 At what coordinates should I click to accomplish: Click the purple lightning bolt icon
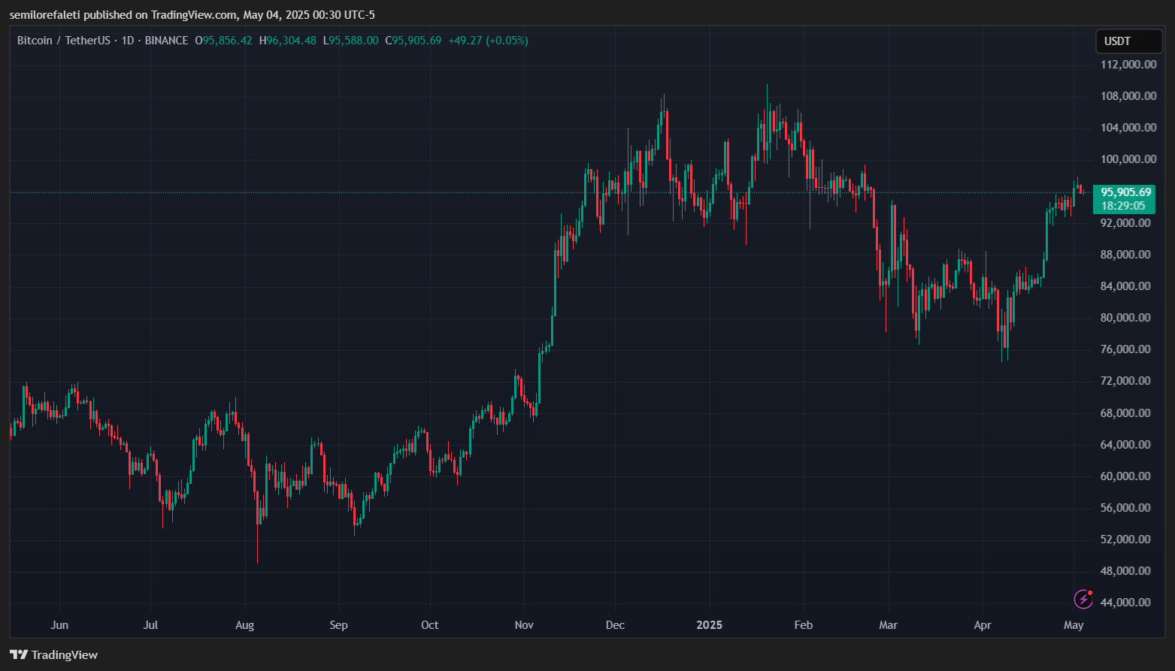pyautogui.click(x=1083, y=599)
